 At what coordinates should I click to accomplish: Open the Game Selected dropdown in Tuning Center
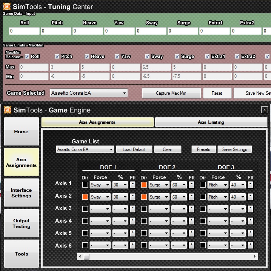[89, 93]
